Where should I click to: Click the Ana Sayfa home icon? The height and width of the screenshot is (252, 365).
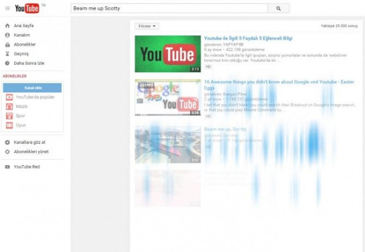click(x=8, y=25)
